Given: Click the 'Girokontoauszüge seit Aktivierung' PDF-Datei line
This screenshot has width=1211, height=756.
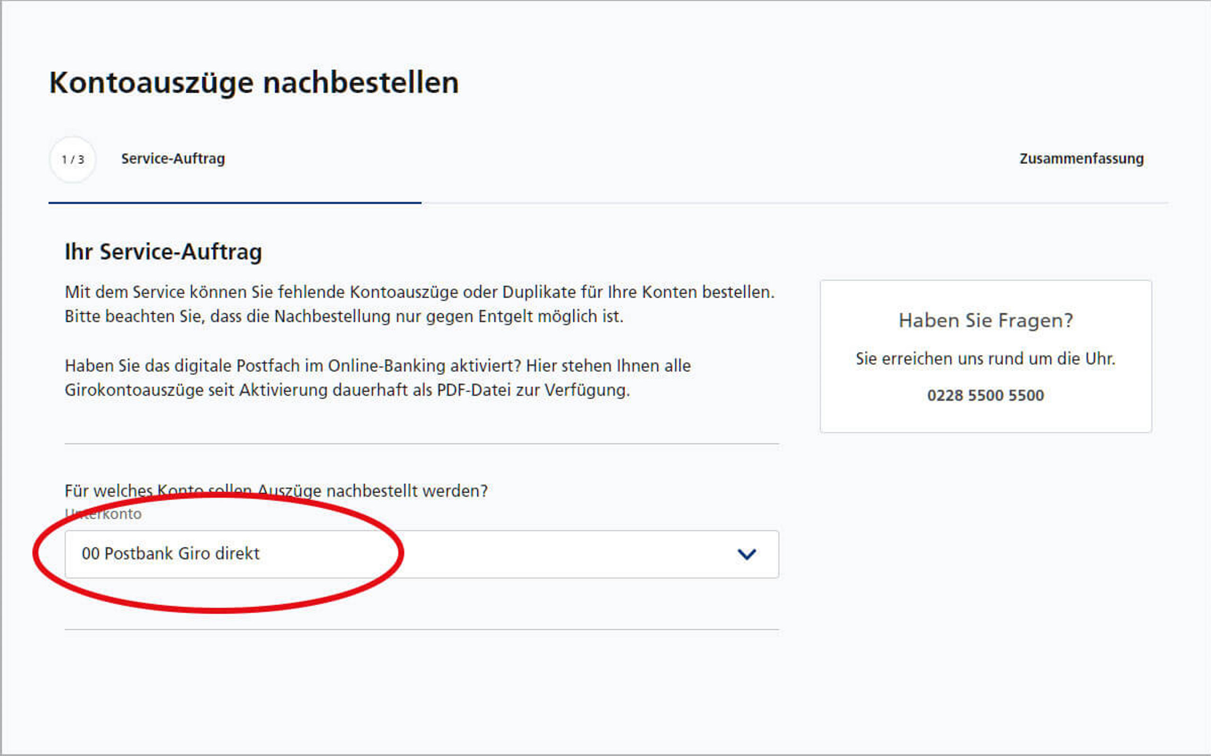Looking at the screenshot, I should (x=347, y=390).
